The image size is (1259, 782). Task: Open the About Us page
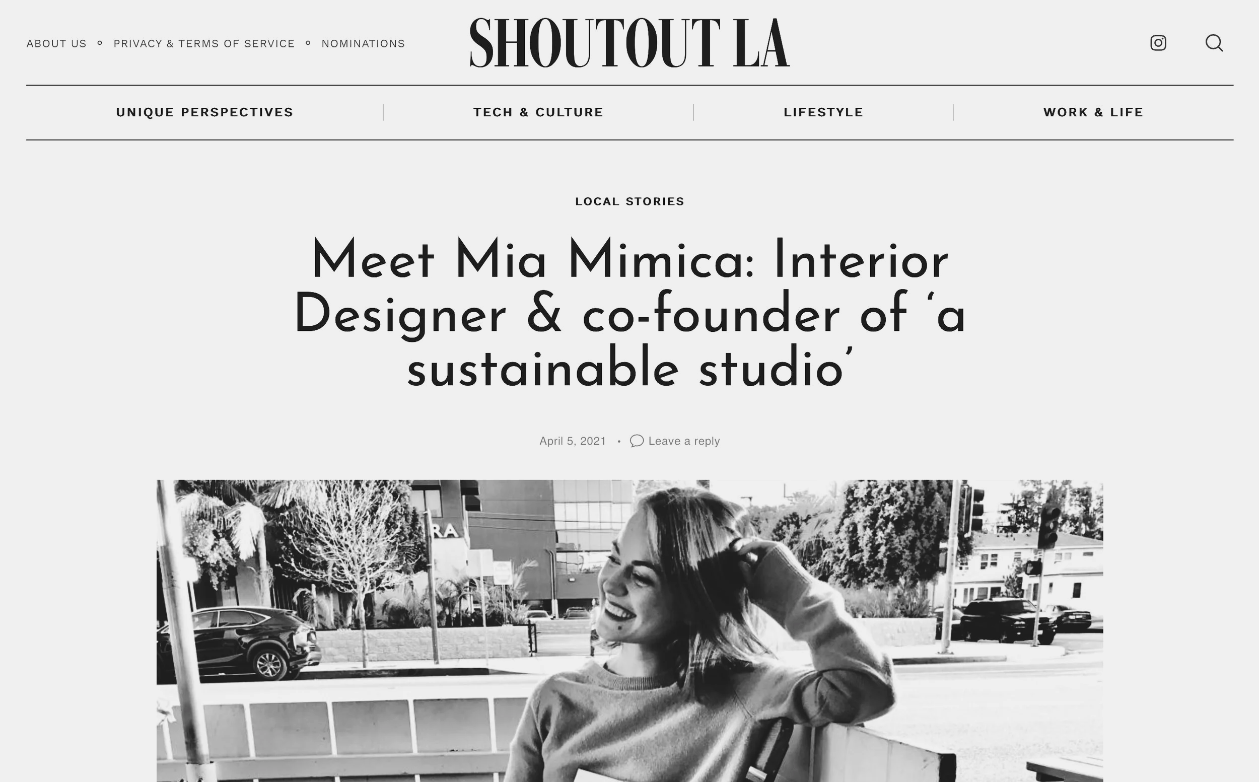point(56,43)
